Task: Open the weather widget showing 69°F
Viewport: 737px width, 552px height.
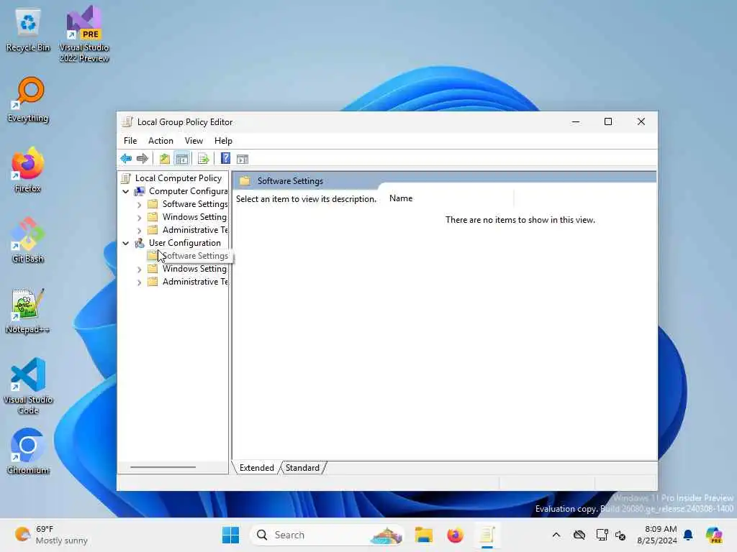Action: pos(51,535)
